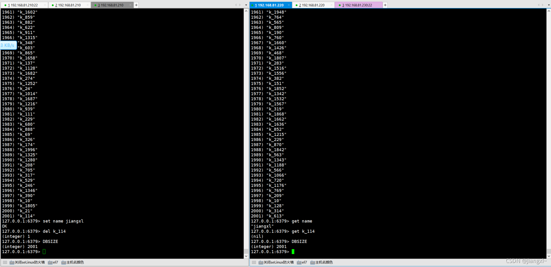Click left terminal scrollbar up arrow
The width and height of the screenshot is (551, 267).
tap(246, 11)
